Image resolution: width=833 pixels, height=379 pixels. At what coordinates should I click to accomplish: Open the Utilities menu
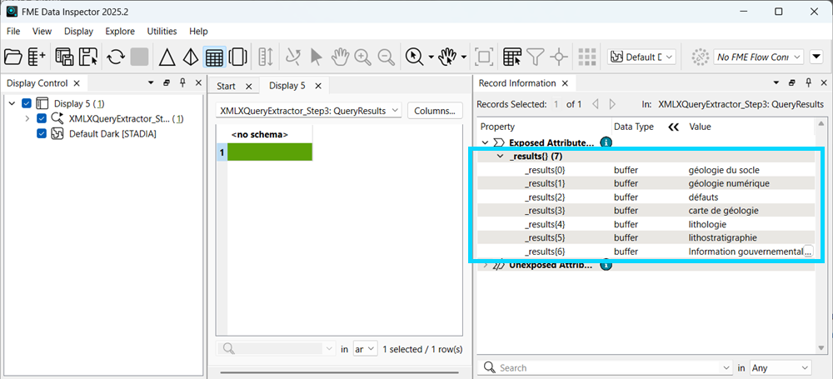(x=162, y=32)
